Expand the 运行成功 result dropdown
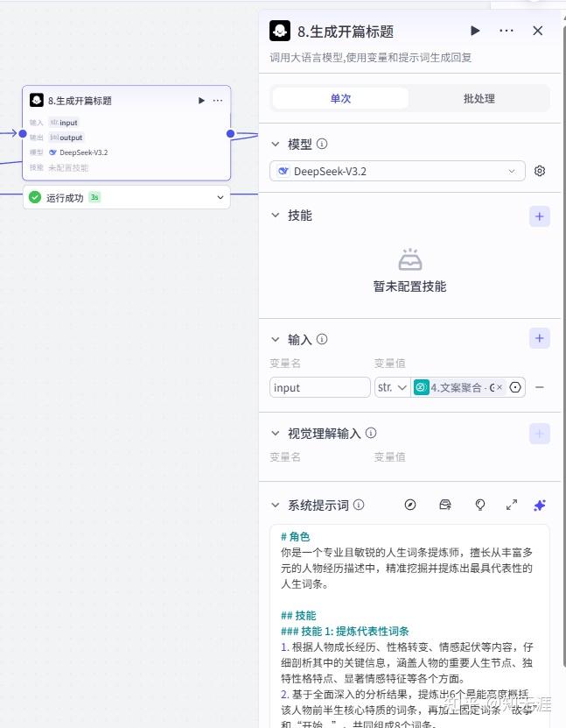The width and height of the screenshot is (566, 728). pos(220,197)
